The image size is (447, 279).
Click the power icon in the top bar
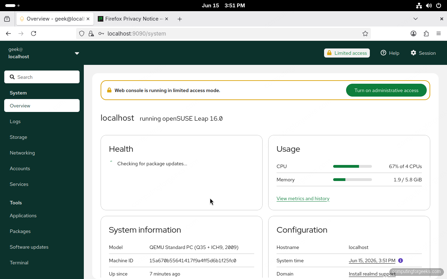(x=439, y=6)
